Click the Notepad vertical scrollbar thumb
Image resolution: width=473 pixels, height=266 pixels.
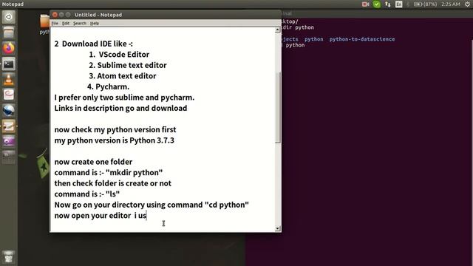[278, 108]
